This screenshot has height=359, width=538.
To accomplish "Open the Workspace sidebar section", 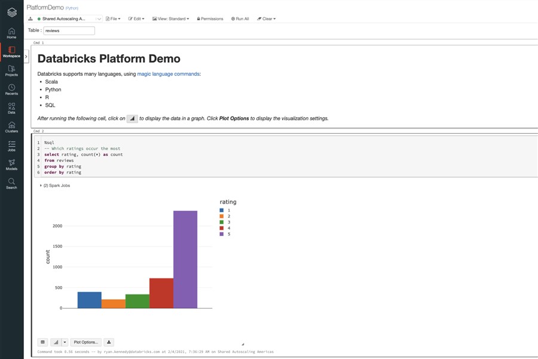I will coord(12,52).
